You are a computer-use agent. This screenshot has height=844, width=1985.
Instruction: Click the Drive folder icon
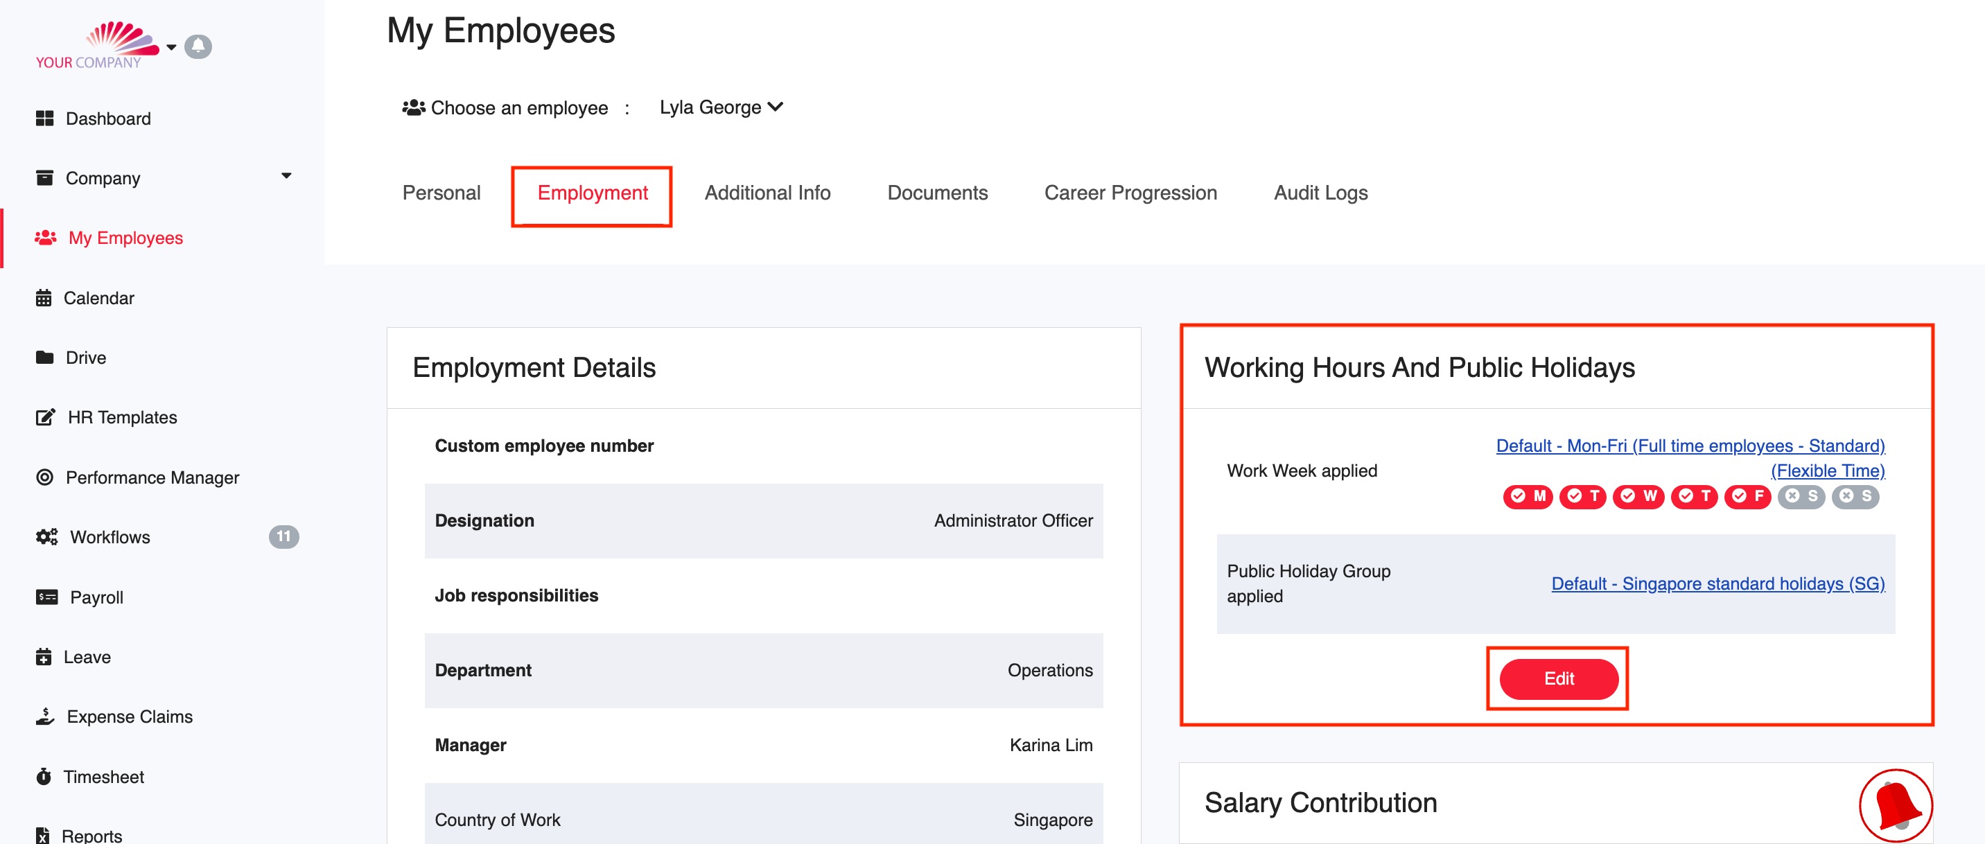[44, 358]
